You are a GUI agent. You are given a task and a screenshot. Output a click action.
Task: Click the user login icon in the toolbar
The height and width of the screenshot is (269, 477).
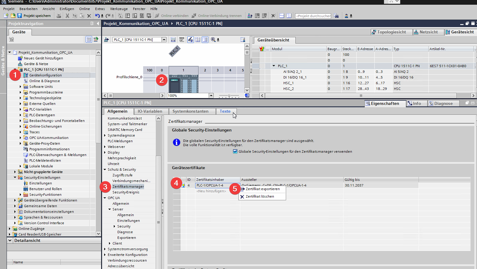click(346, 16)
